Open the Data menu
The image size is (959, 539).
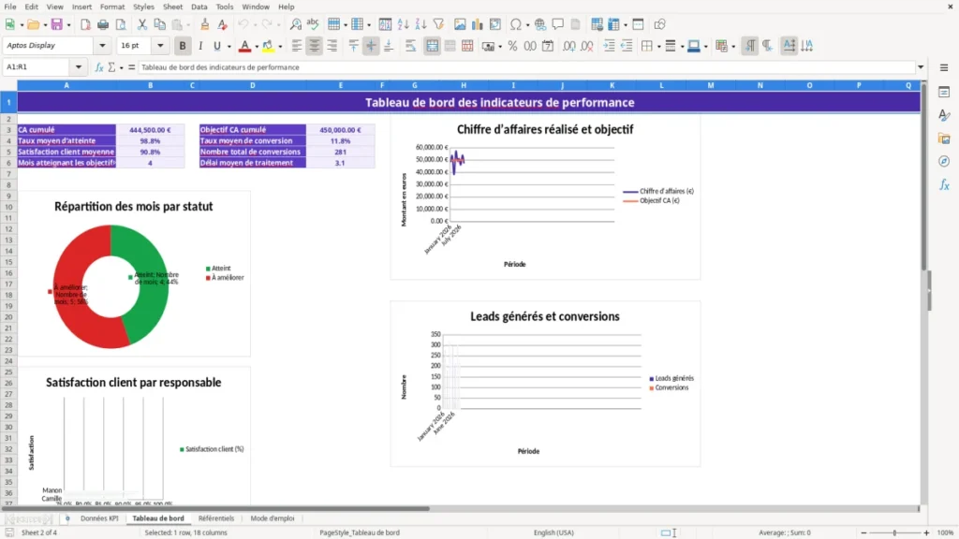(x=199, y=7)
